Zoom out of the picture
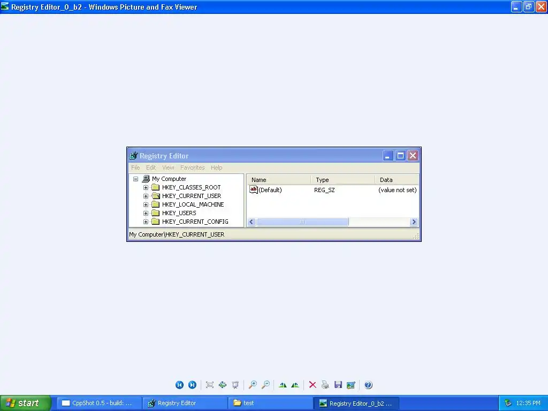 265,385
